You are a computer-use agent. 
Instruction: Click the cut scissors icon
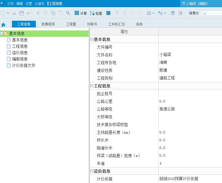point(46,13)
